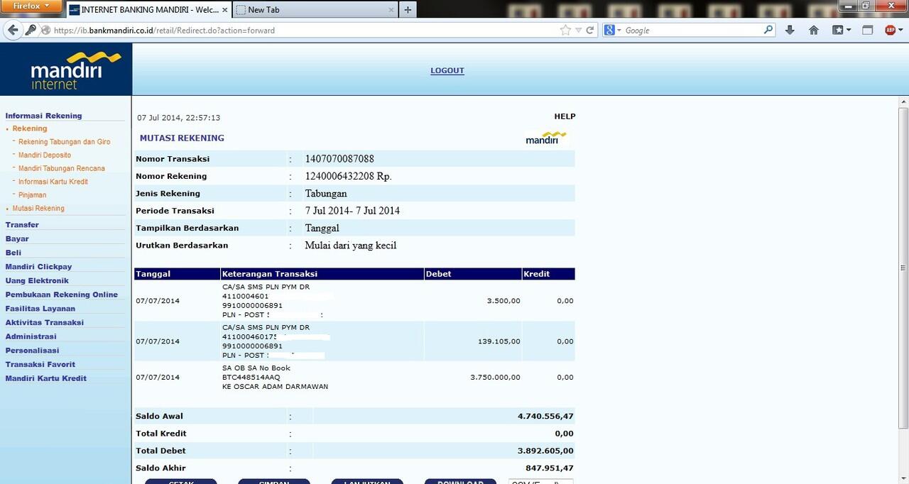
Task: Click Saldo Awal value 4.740.556,47
Action: click(545, 417)
